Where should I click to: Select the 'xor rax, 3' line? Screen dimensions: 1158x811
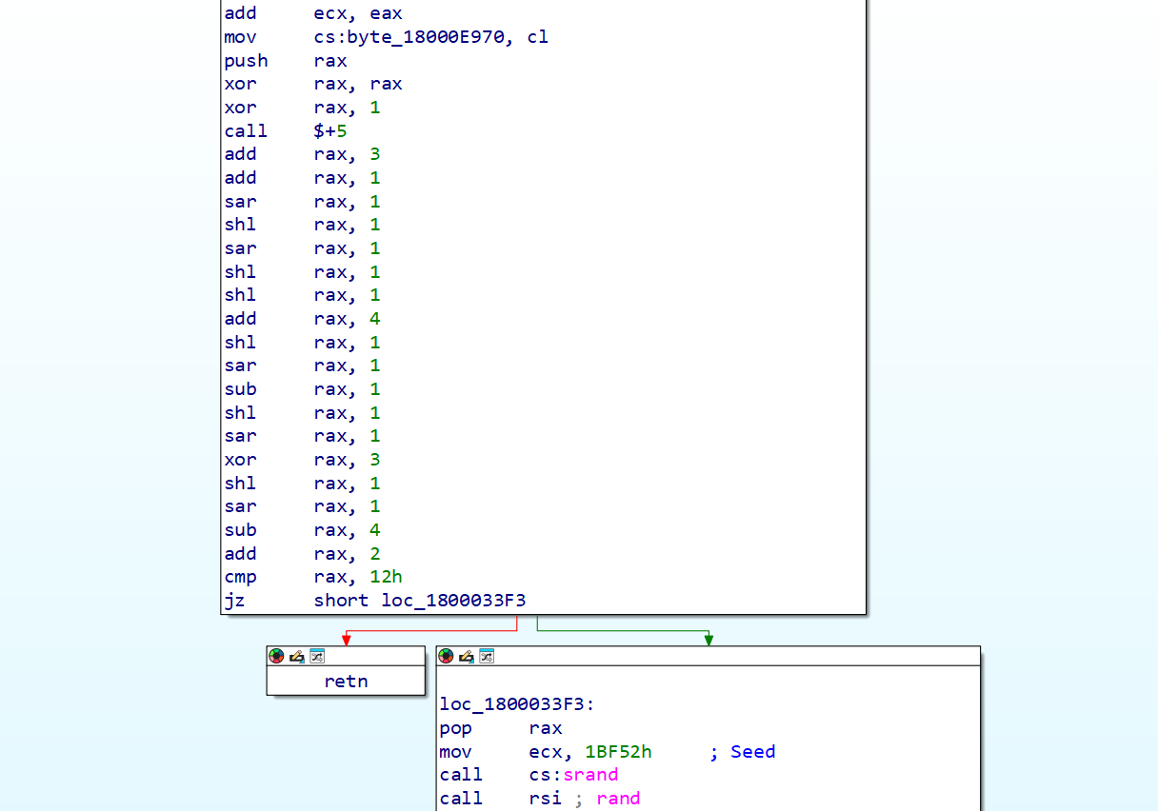(x=302, y=460)
